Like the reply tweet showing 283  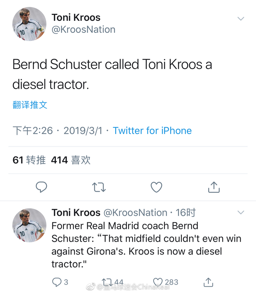[166, 282]
